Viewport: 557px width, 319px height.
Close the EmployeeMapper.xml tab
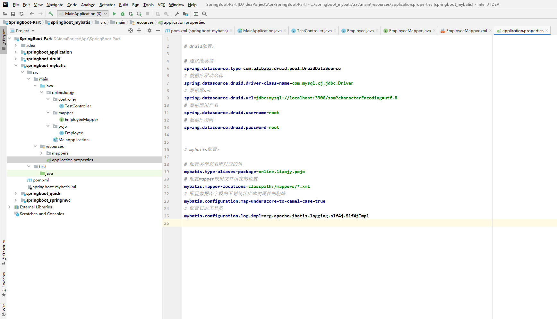(x=490, y=30)
